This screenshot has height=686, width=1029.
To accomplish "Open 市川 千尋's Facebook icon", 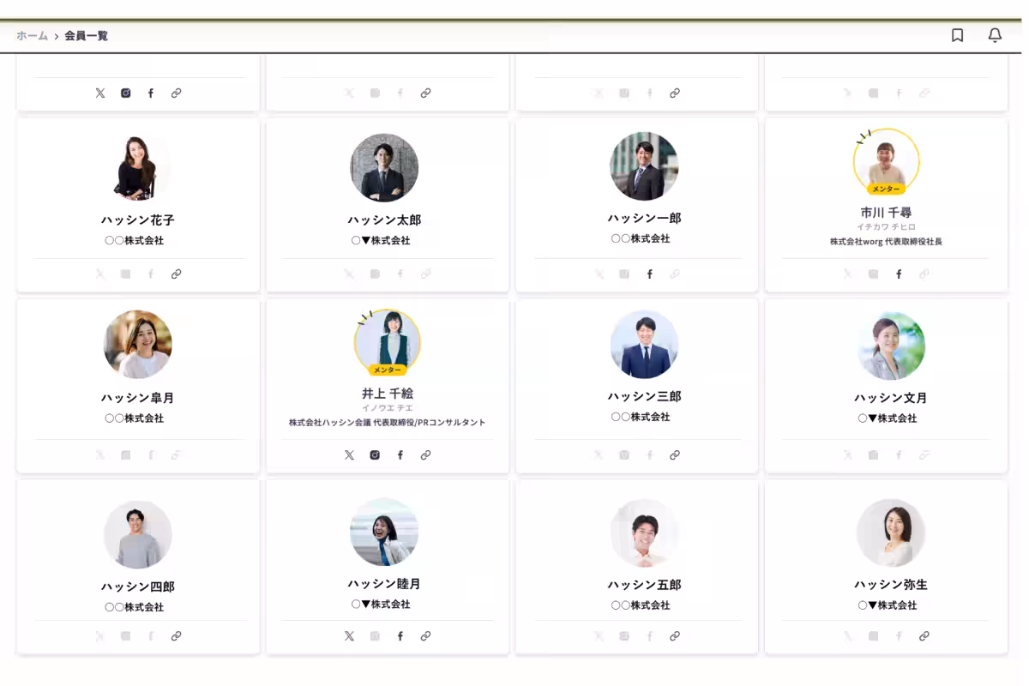I will pyautogui.click(x=899, y=274).
